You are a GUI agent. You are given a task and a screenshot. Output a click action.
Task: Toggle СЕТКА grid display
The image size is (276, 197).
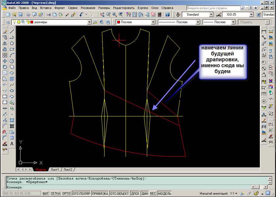click(55, 193)
